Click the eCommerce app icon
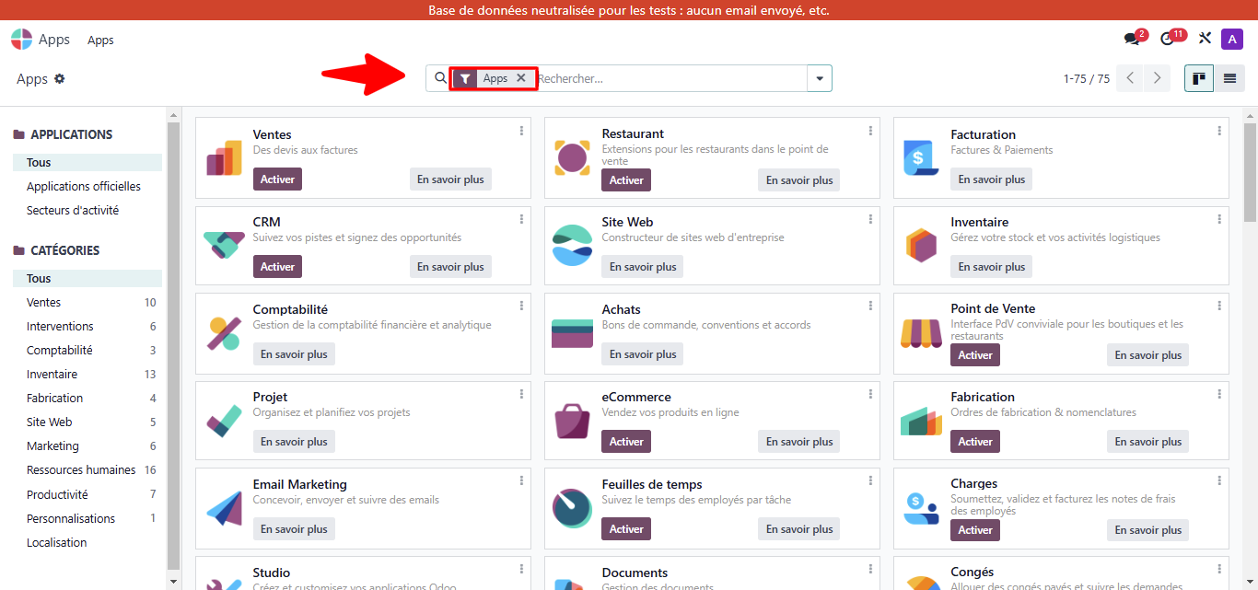The image size is (1258, 590). pos(572,420)
